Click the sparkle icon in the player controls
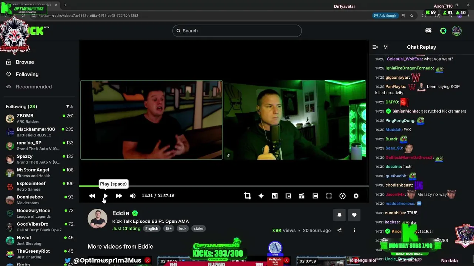The width and height of the screenshot is (474, 266). 261,196
